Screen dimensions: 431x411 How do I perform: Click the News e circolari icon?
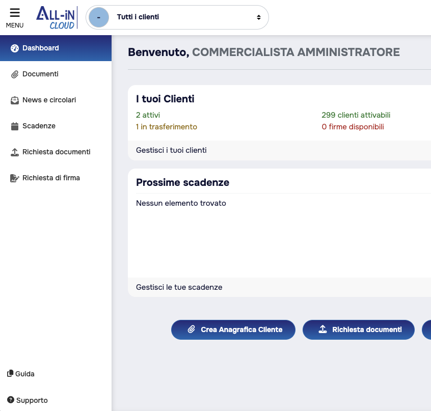pos(15,100)
